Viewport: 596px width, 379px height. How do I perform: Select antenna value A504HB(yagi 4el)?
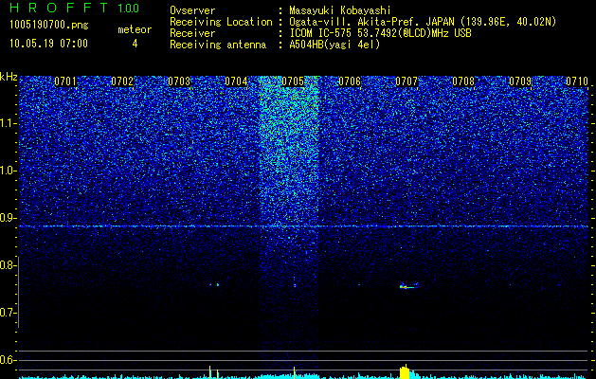click(x=334, y=45)
